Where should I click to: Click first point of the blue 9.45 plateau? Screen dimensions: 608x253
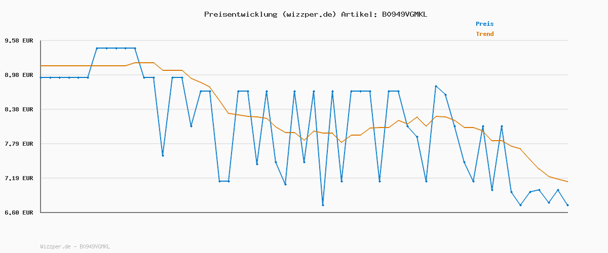(x=97, y=48)
